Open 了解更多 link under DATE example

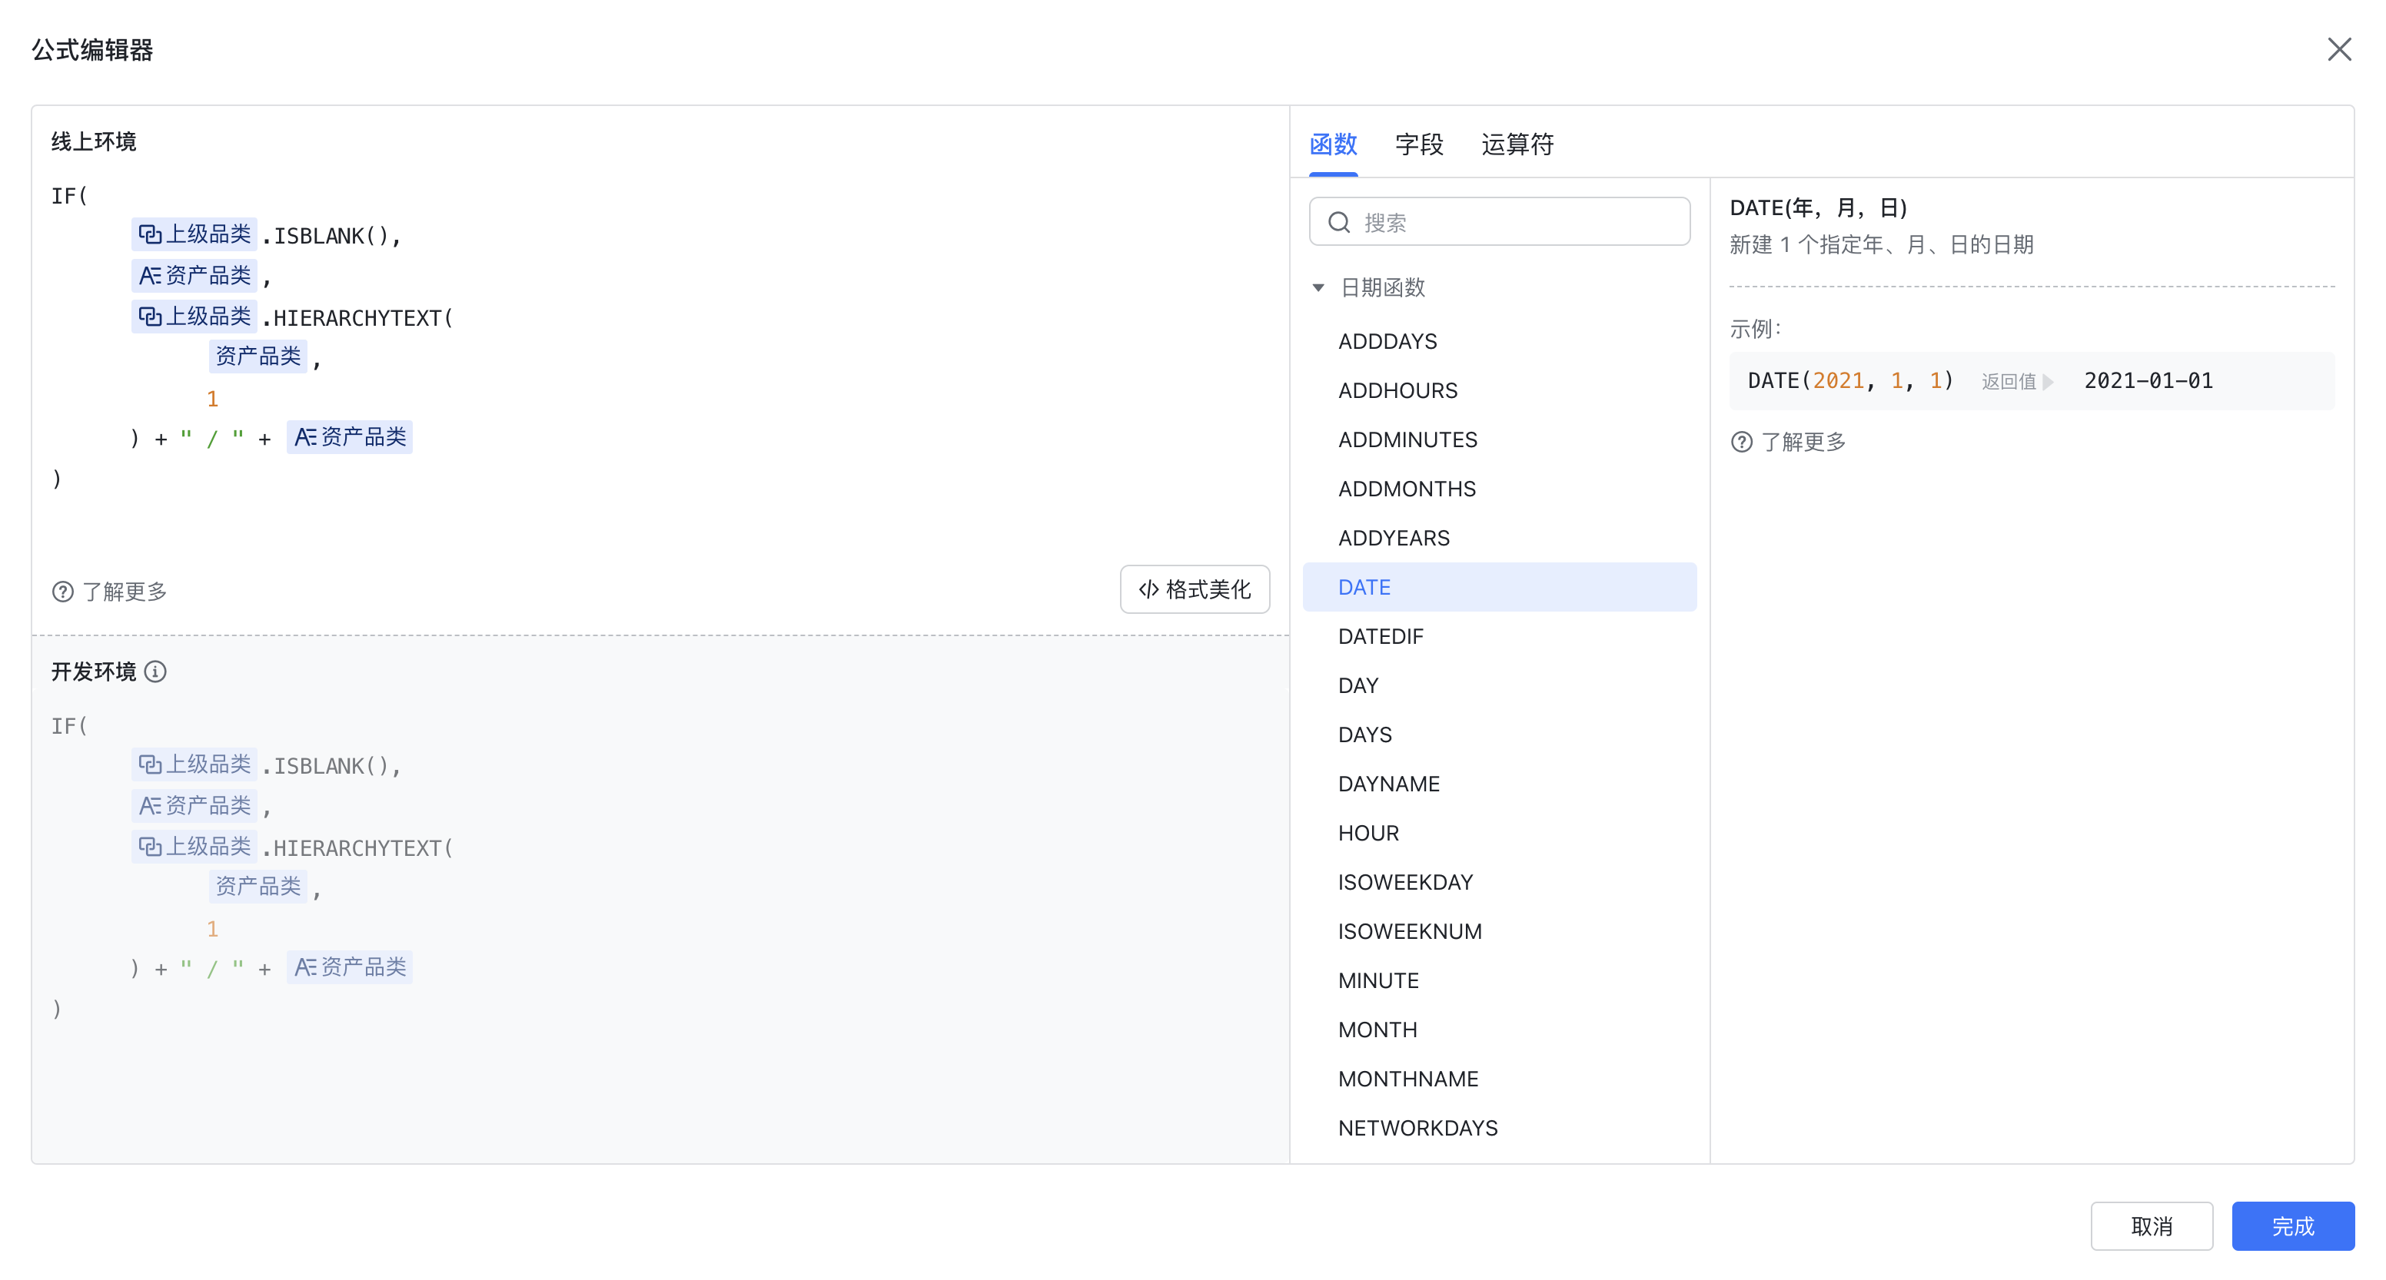tap(1803, 443)
